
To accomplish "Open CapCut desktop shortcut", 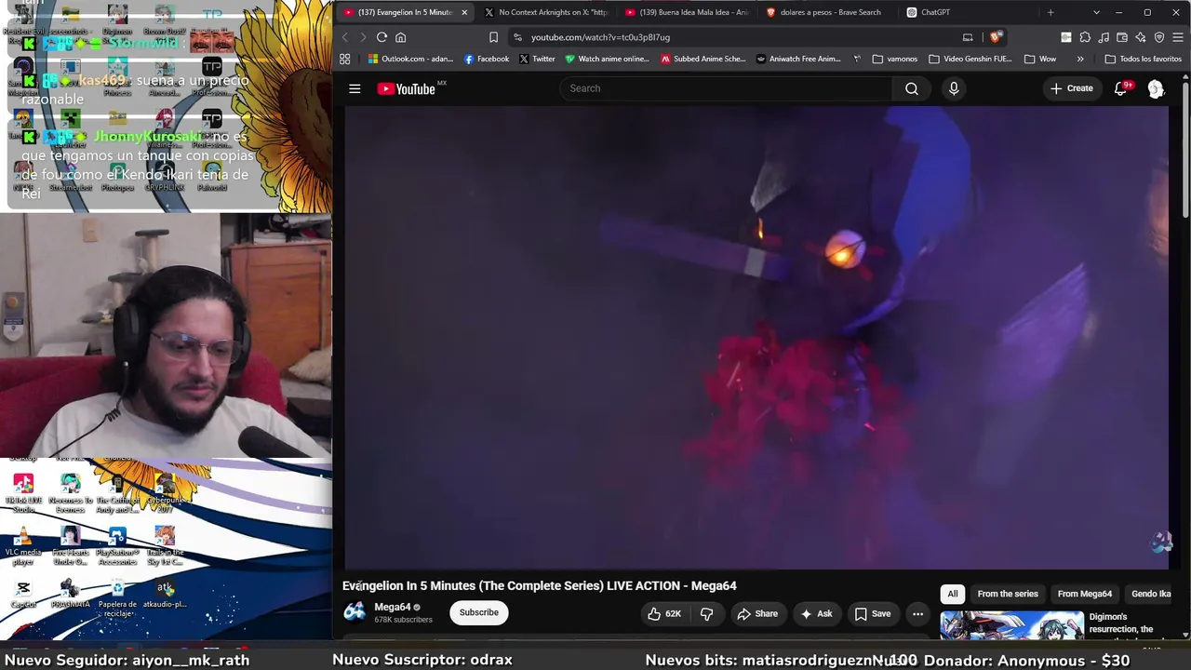I will (x=23, y=594).
